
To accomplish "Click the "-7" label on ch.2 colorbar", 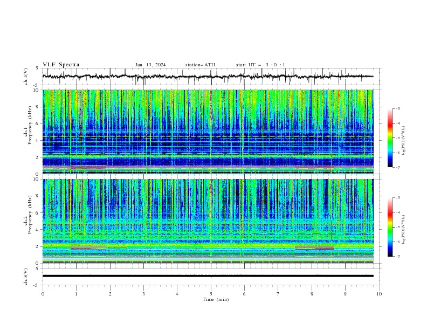I will point(397,256).
